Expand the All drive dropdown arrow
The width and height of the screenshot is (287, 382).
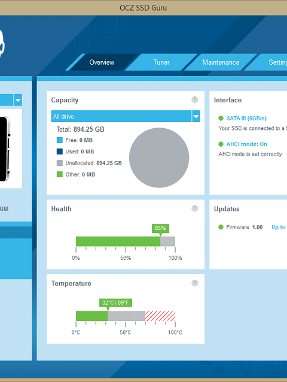196,116
